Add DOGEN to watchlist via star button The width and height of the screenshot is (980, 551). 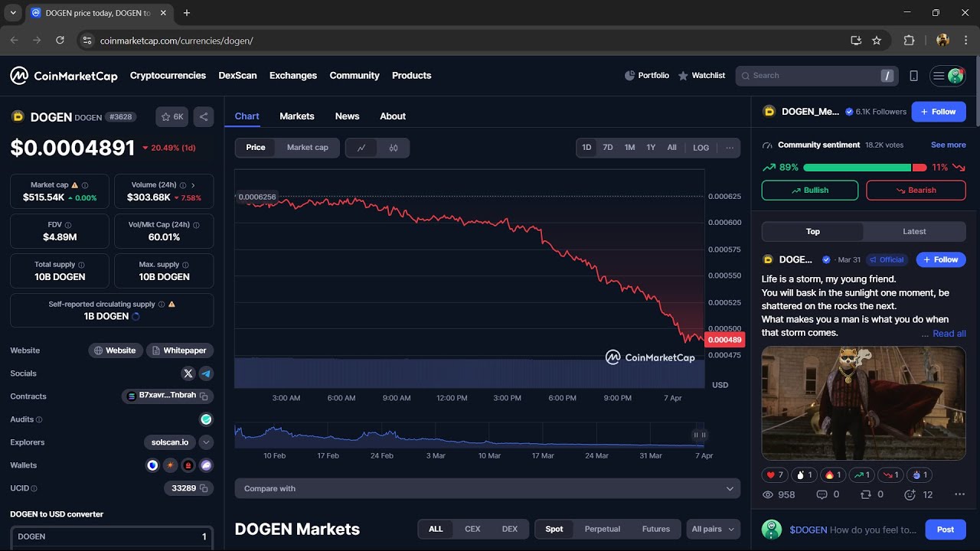click(x=172, y=117)
